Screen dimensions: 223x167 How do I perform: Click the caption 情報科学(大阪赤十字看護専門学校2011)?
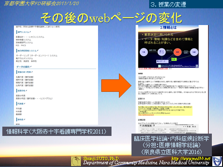pos(56,132)
